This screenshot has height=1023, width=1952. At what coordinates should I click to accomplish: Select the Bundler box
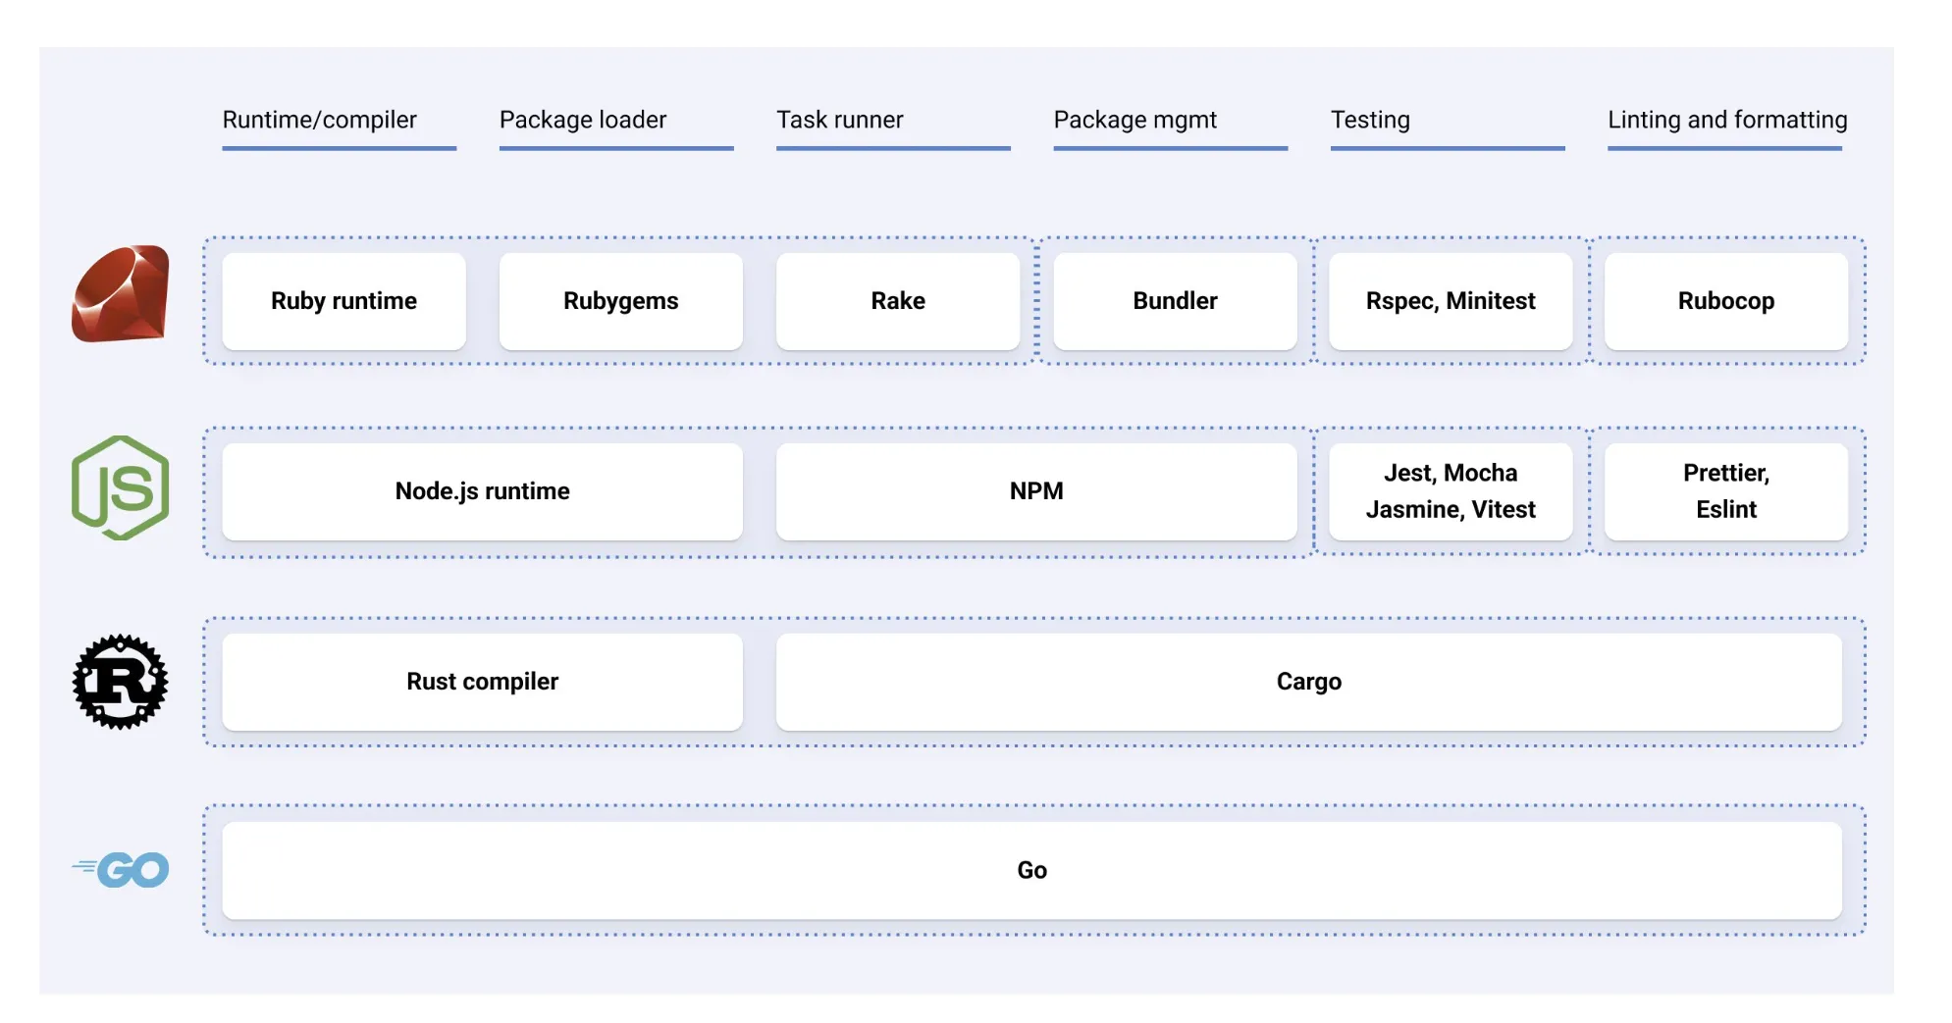(x=1174, y=301)
